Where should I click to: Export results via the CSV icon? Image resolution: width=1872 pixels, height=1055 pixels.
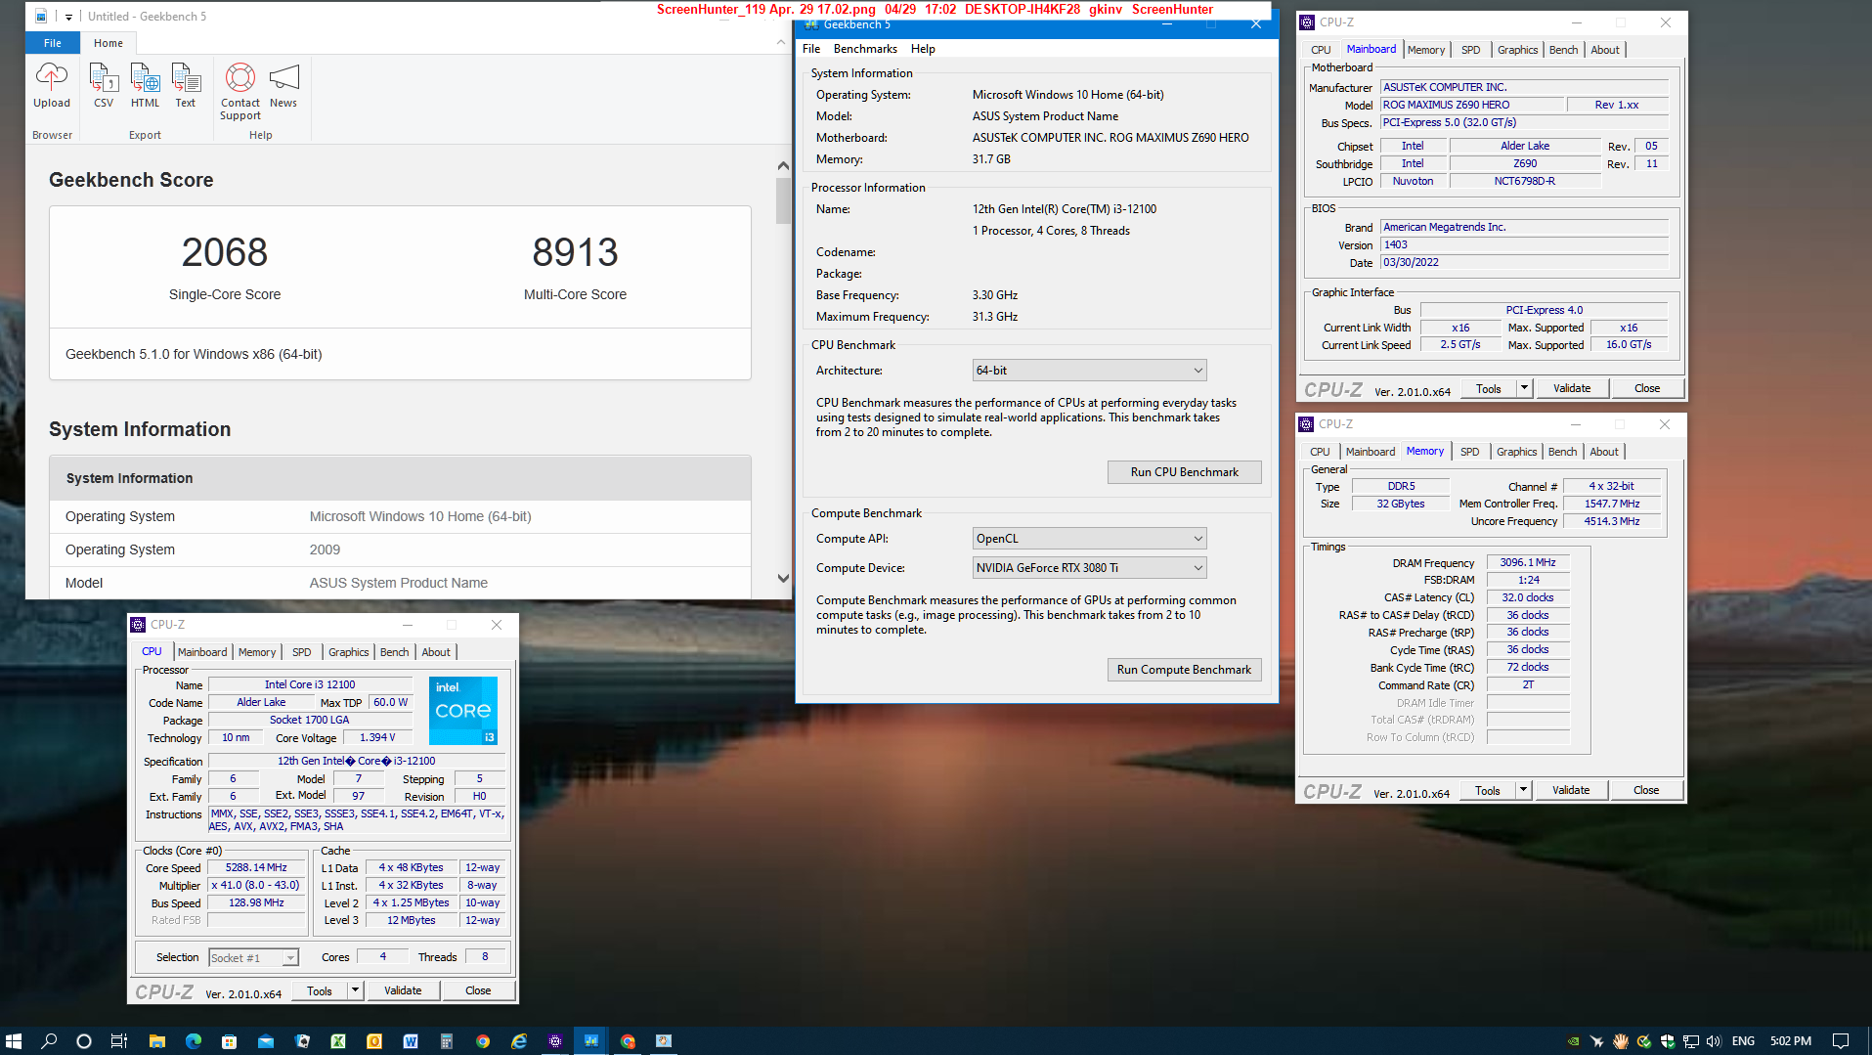(103, 77)
